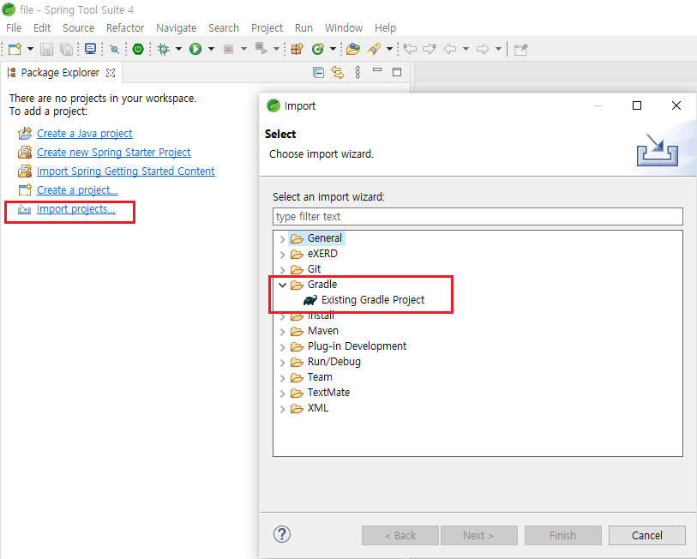Image resolution: width=697 pixels, height=559 pixels.
Task: Open the Run dropdown arrow
Action: point(211,49)
